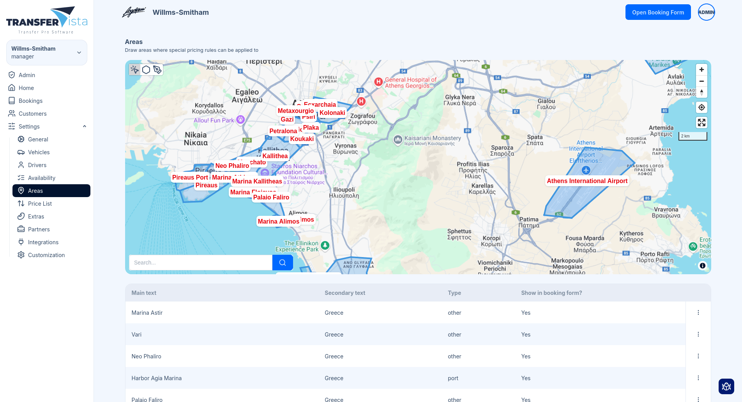This screenshot has height=402, width=742.
Task: Click the Willms-Smitham company logo
Action: tap(134, 12)
